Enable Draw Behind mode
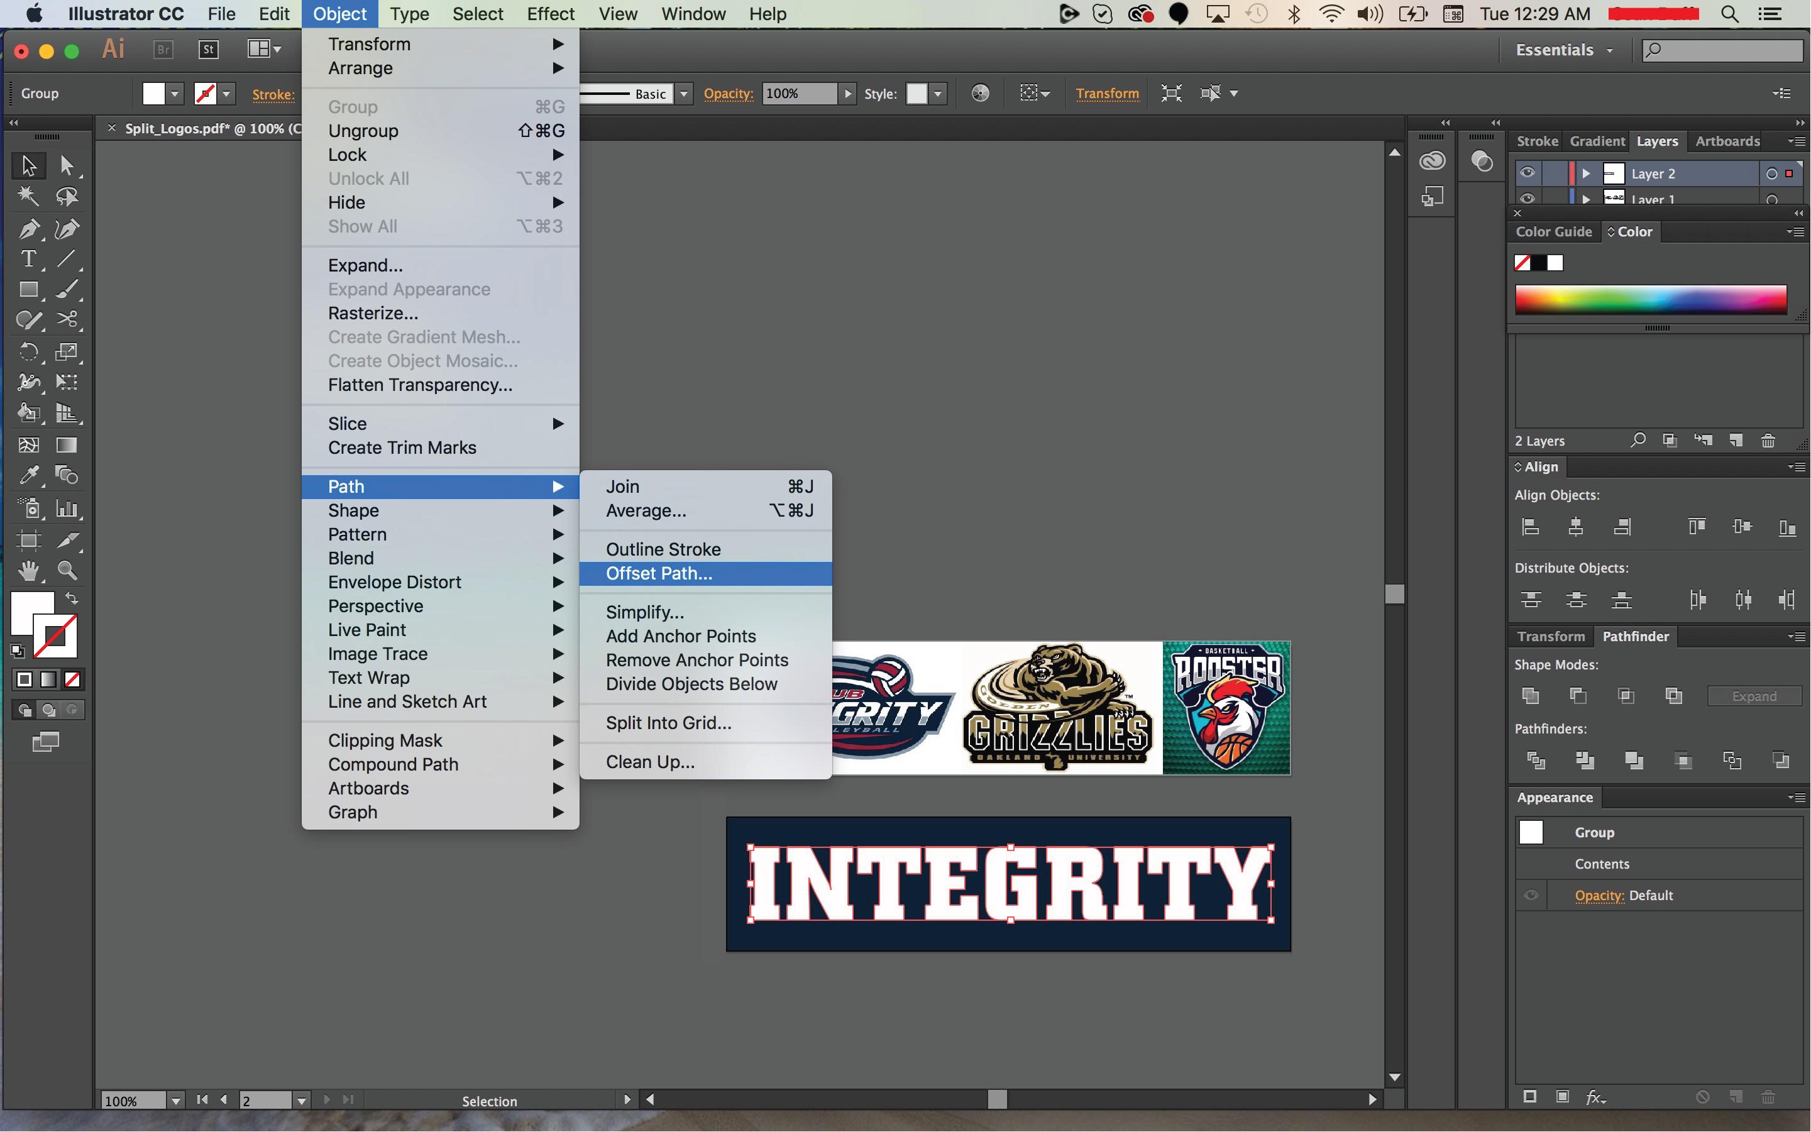This screenshot has height=1132, width=1811. pyautogui.click(x=48, y=709)
